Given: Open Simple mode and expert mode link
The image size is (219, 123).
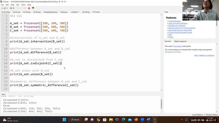Looking at the screenshot, I should click(x=180, y=32).
